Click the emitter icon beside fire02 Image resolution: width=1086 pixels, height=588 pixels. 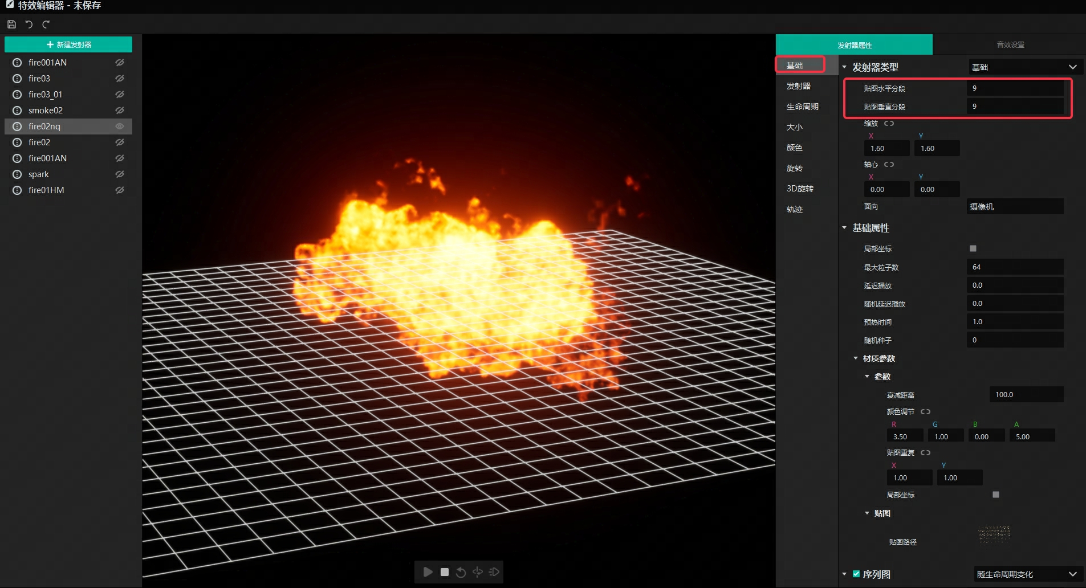(x=17, y=142)
